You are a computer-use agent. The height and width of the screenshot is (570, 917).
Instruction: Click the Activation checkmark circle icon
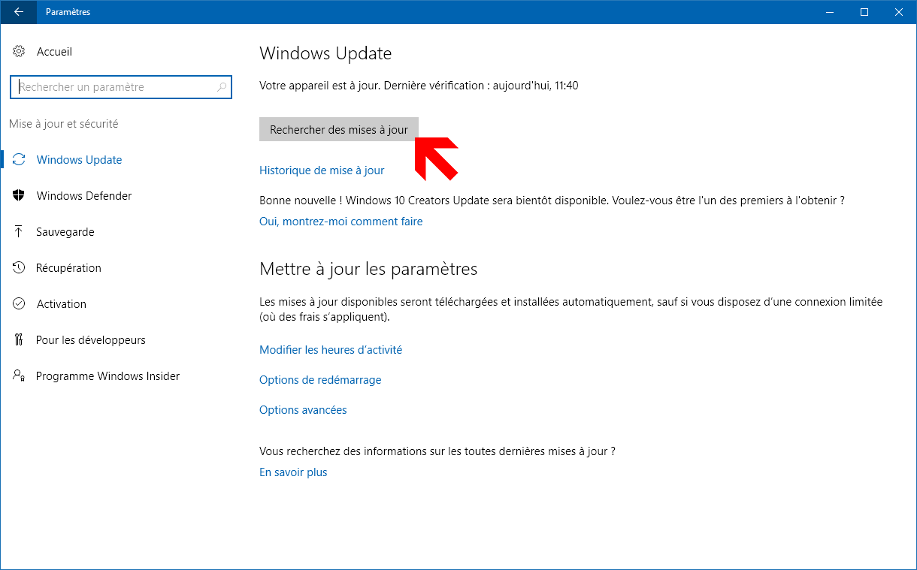click(19, 304)
